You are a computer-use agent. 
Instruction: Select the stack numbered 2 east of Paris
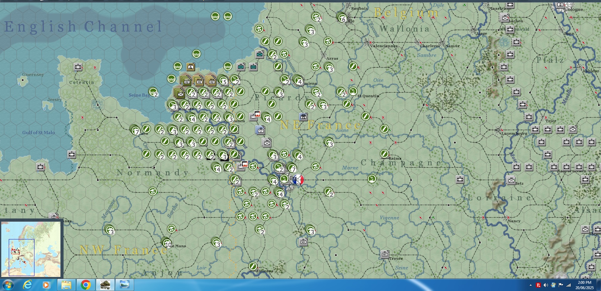pyautogui.click(x=329, y=192)
